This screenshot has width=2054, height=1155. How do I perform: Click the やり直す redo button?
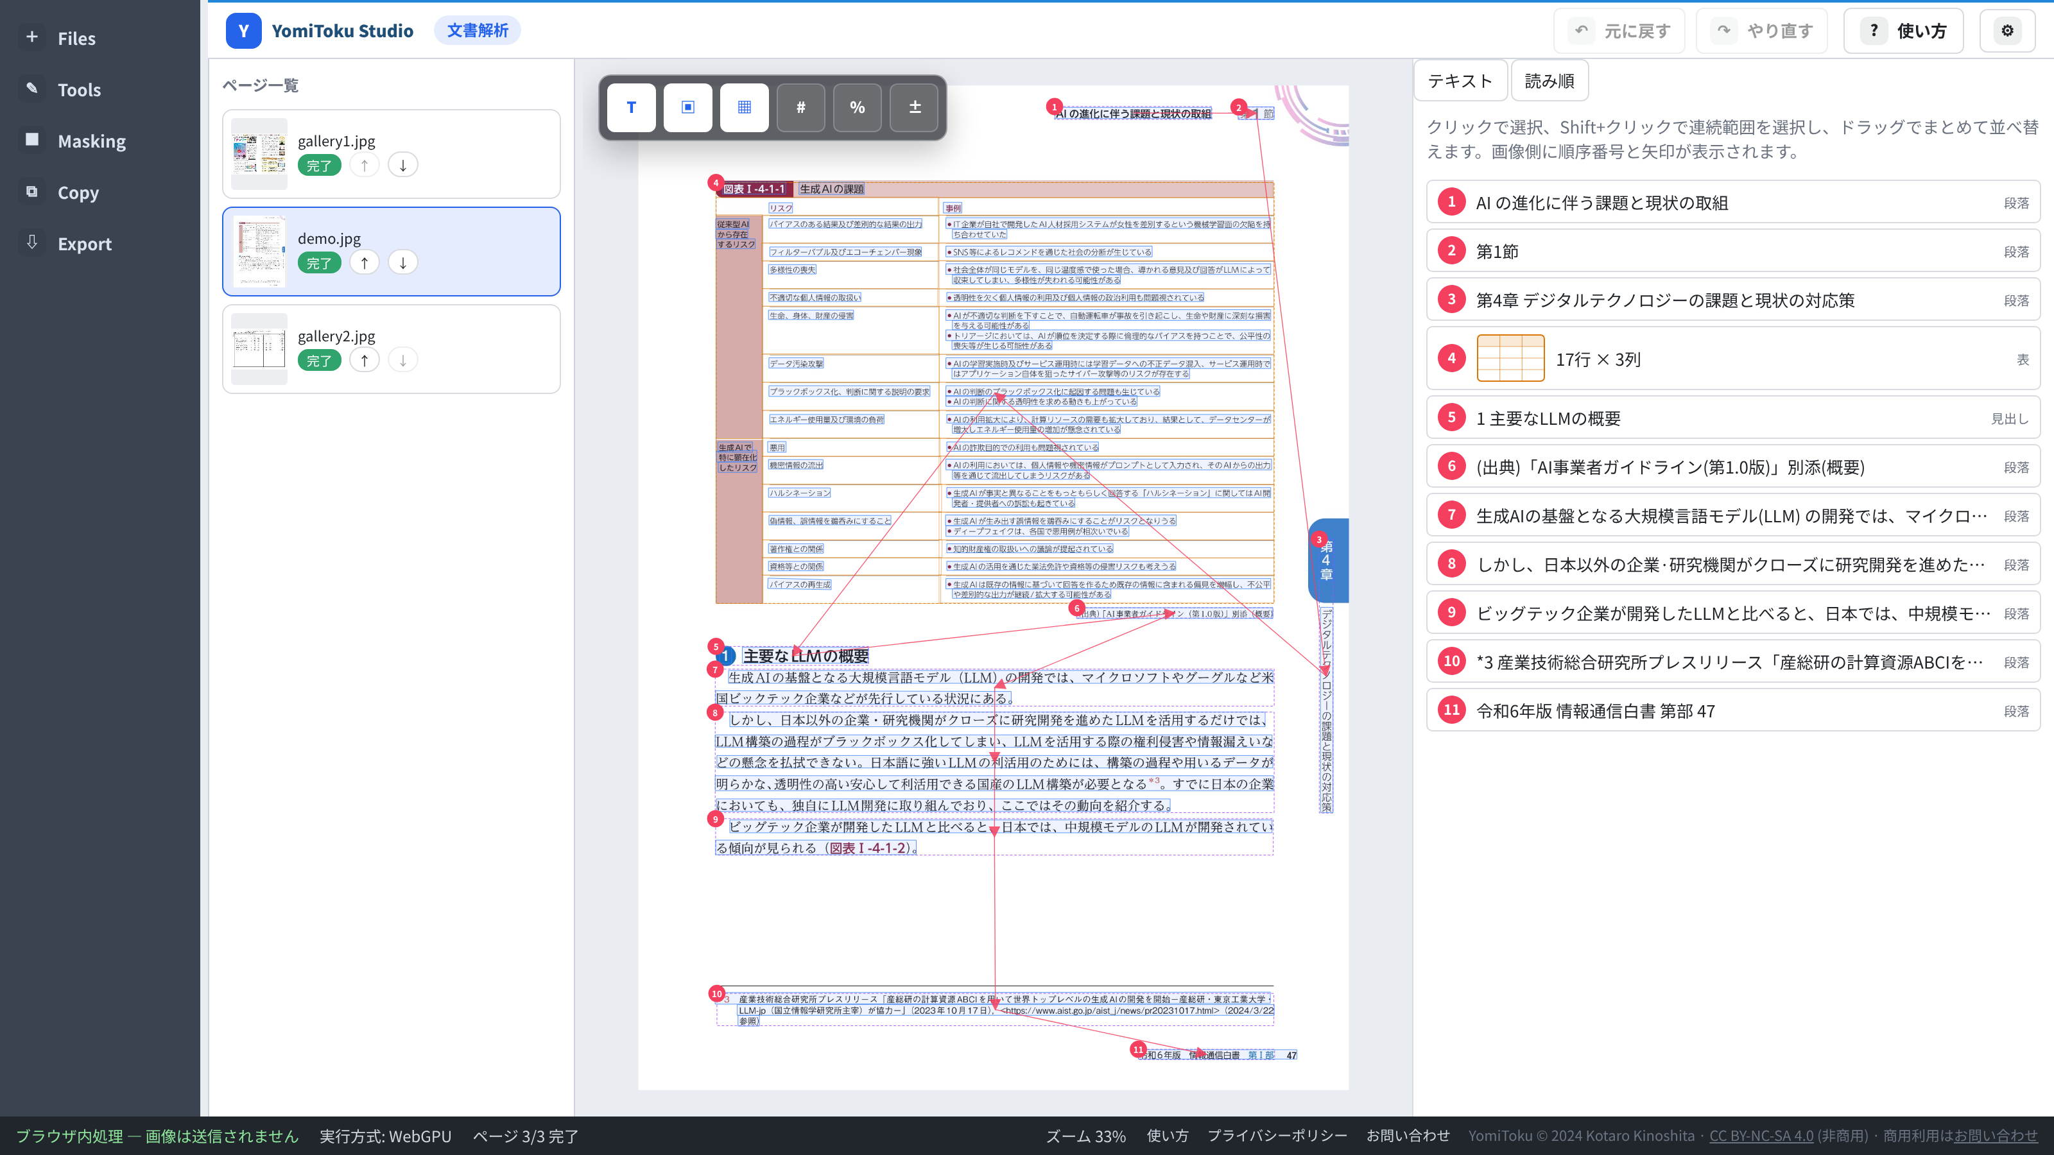(x=1761, y=31)
